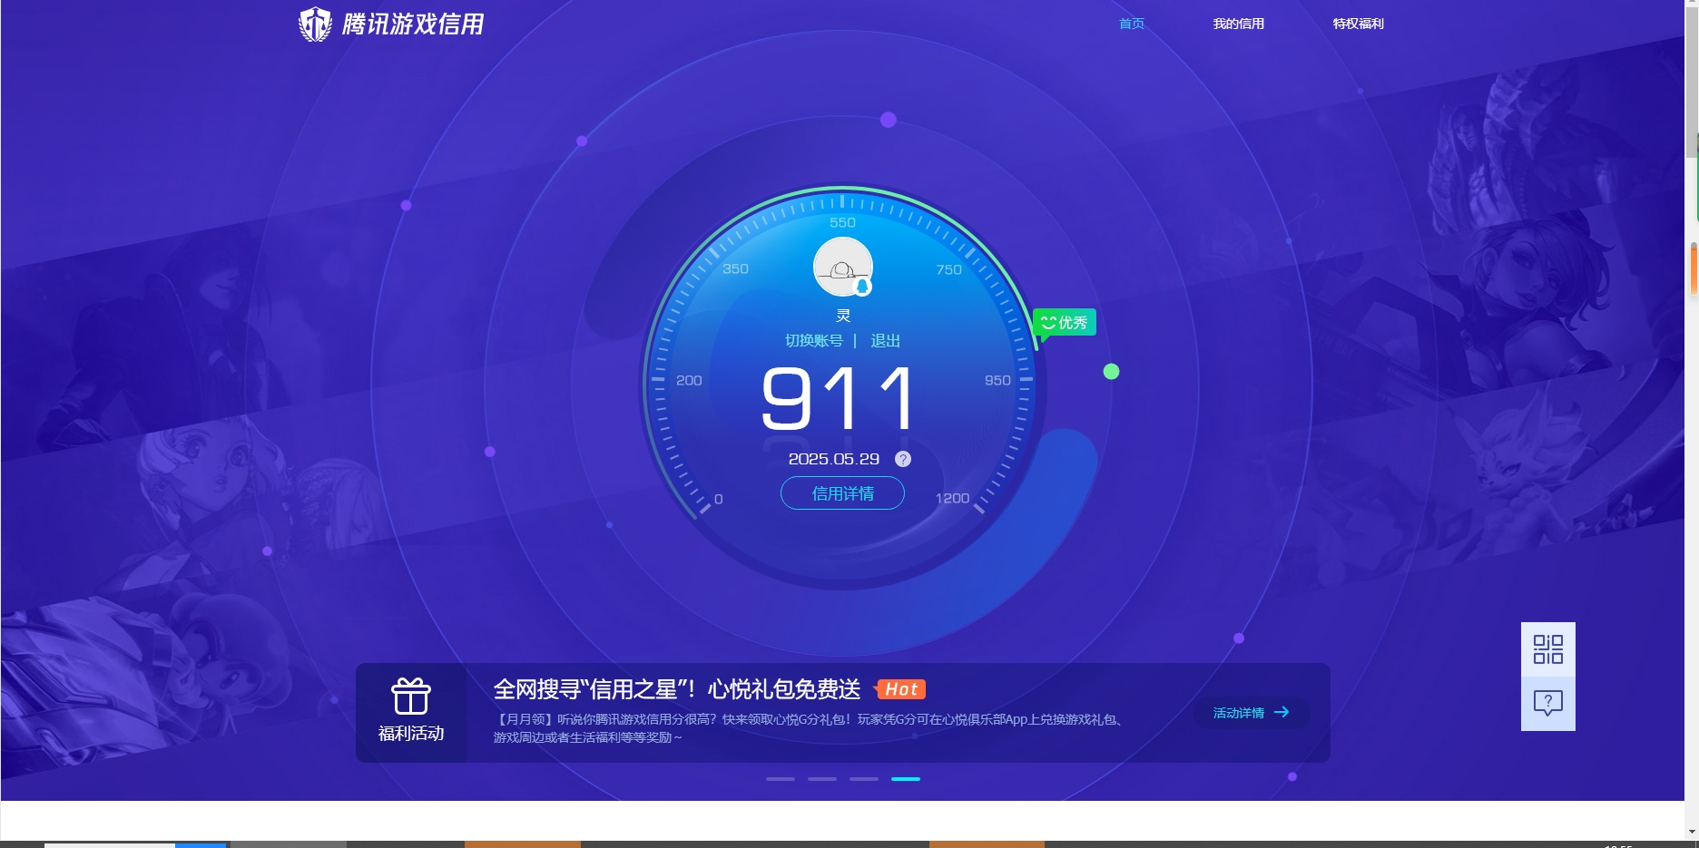
Task: Click 退出 to log out
Action: (x=885, y=340)
